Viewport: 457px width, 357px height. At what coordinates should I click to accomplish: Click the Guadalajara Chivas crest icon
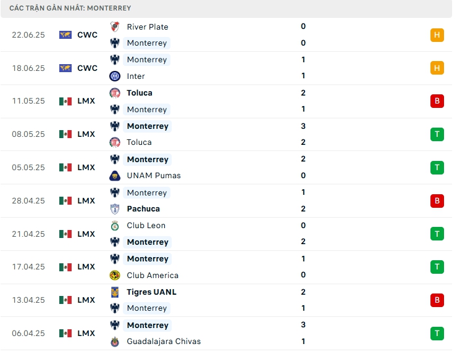tap(114, 342)
